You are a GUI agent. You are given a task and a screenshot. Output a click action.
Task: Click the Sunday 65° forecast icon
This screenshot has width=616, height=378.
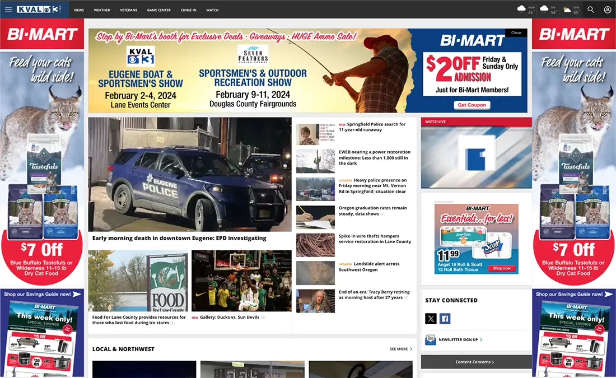tap(567, 9)
